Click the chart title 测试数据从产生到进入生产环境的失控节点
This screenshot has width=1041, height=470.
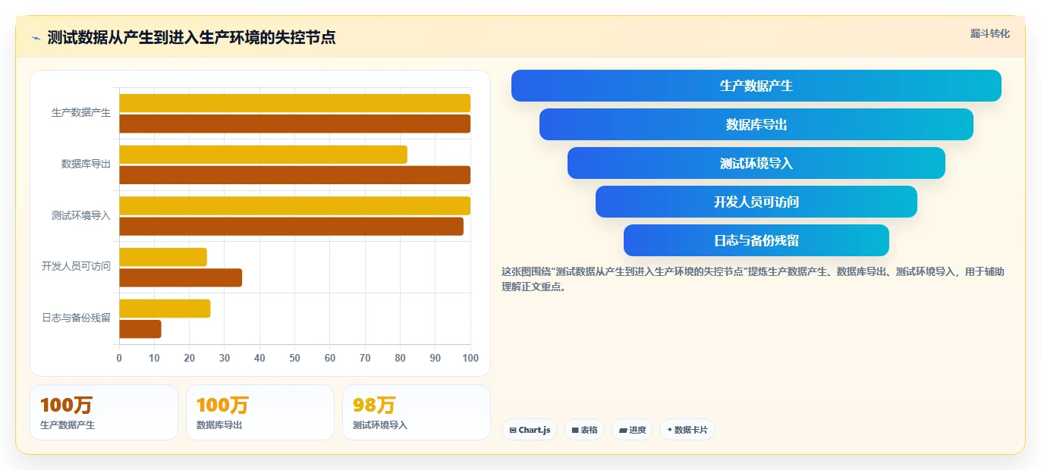point(191,37)
